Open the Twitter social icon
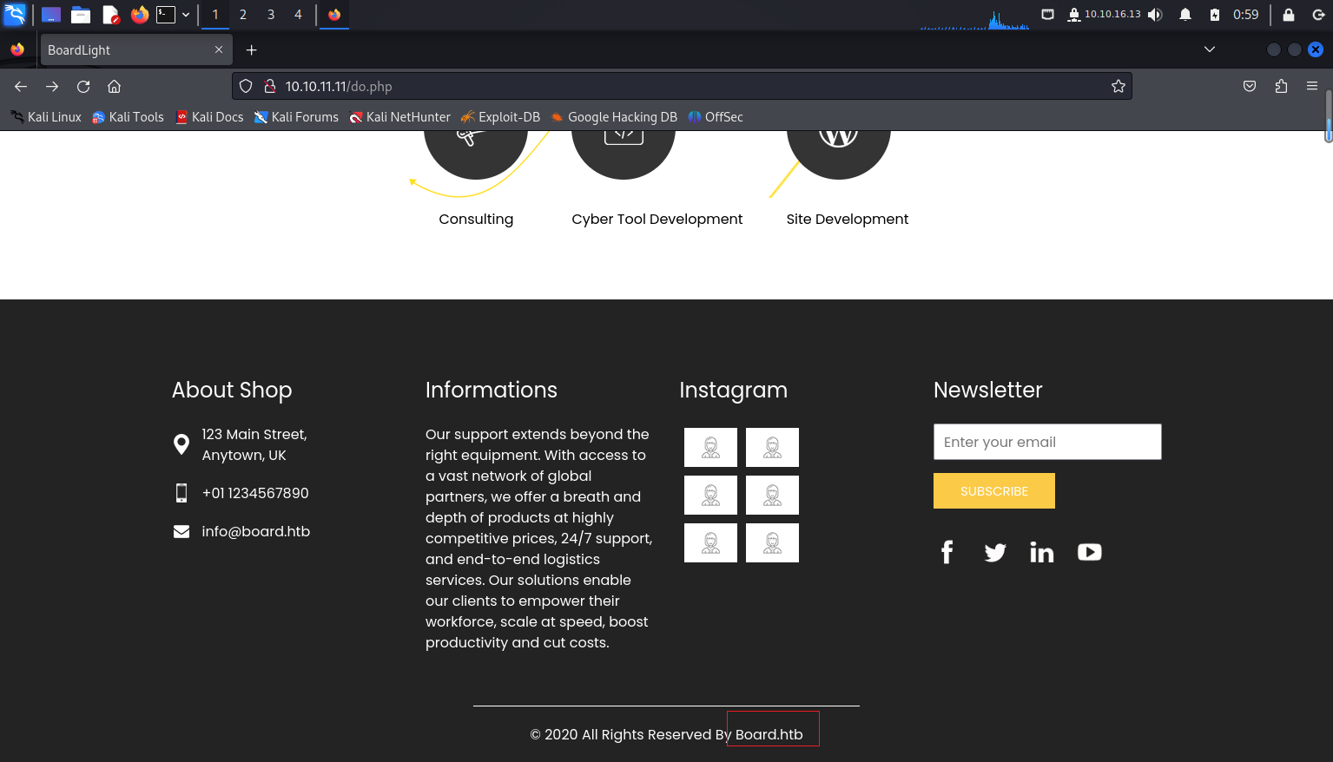Viewport: 1333px width, 762px height. pos(995,552)
